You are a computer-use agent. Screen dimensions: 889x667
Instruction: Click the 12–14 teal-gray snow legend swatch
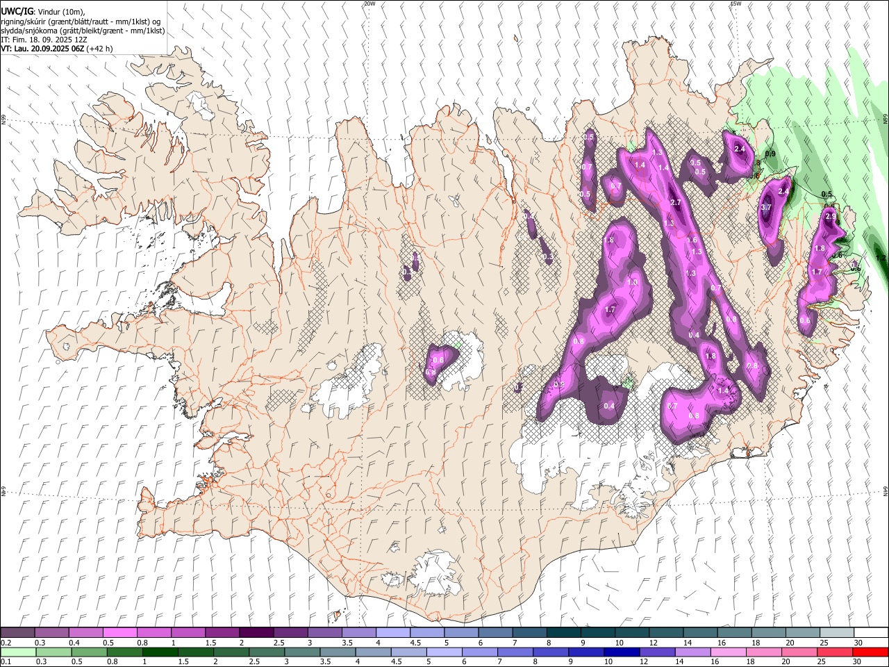click(666, 632)
